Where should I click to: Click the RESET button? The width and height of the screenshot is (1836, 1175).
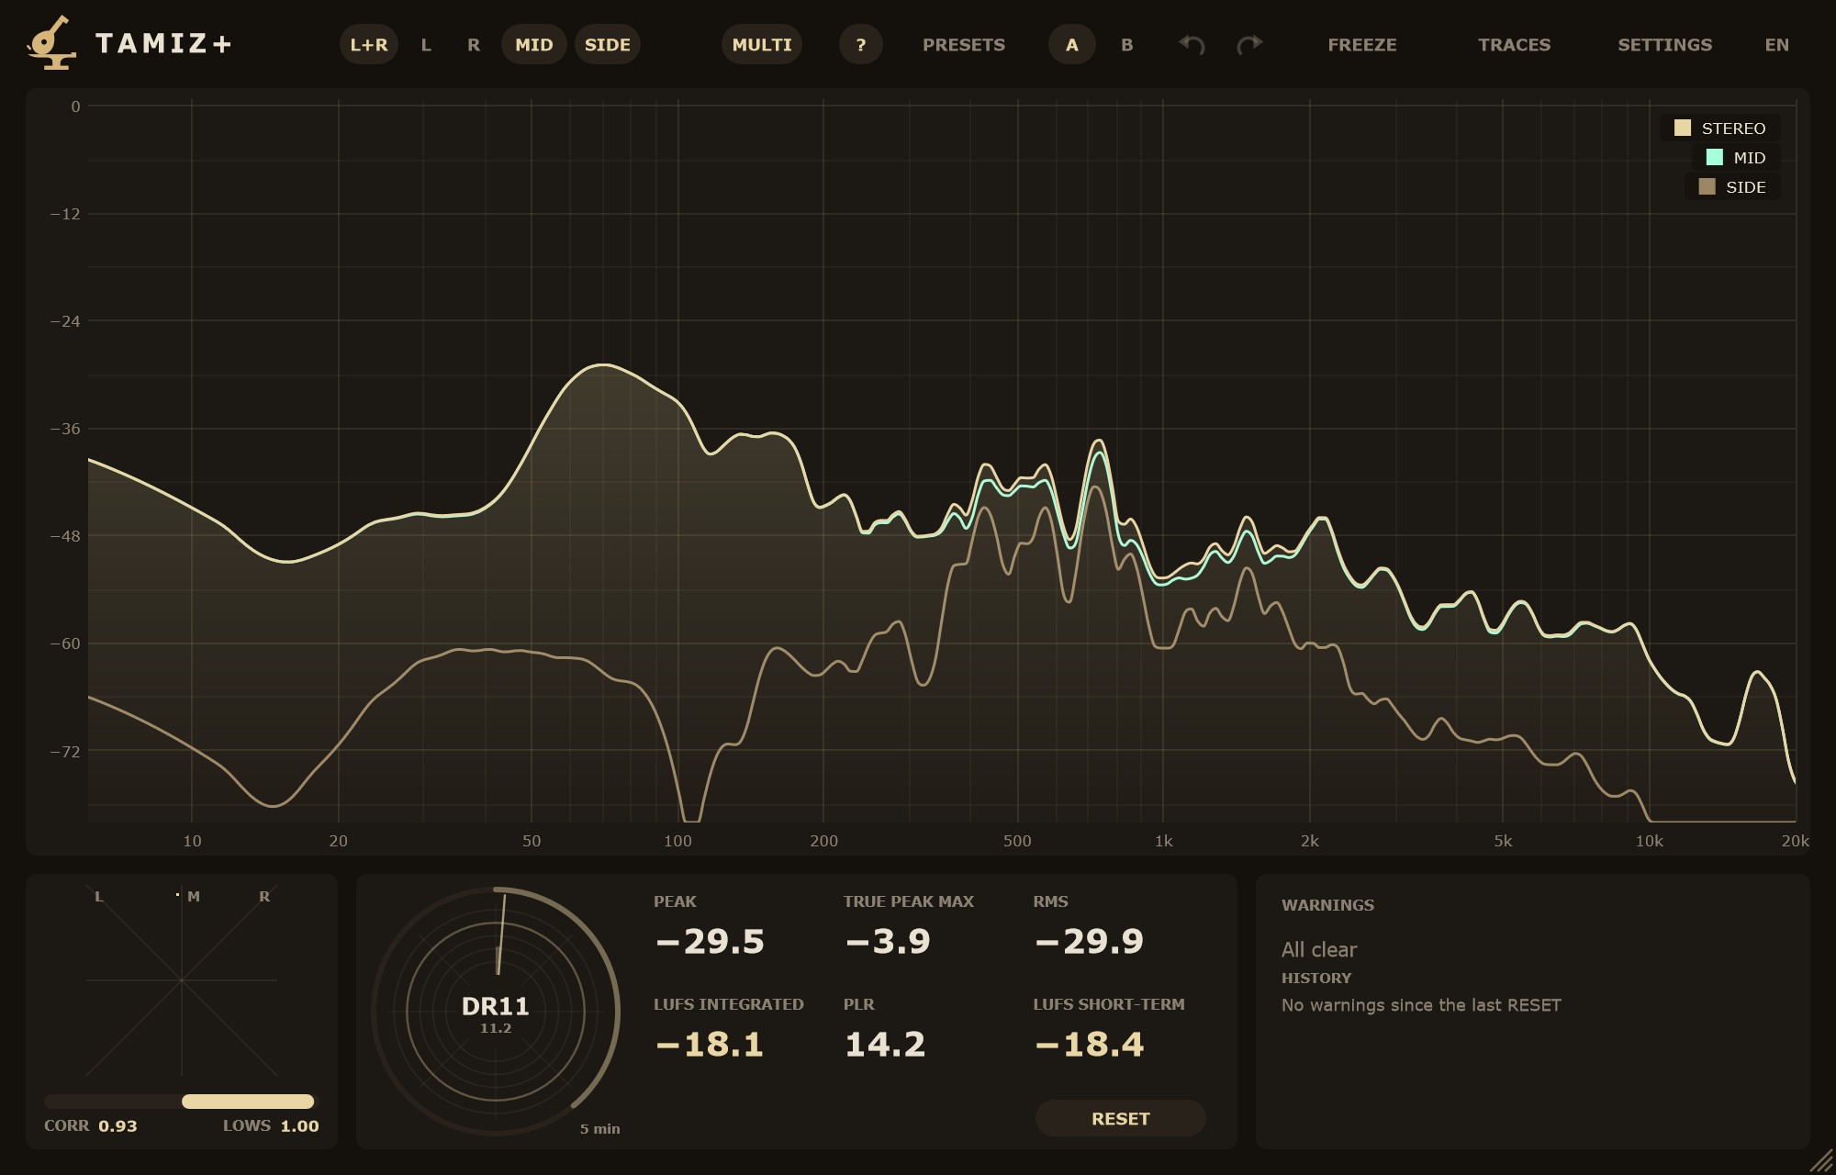pyautogui.click(x=1121, y=1118)
